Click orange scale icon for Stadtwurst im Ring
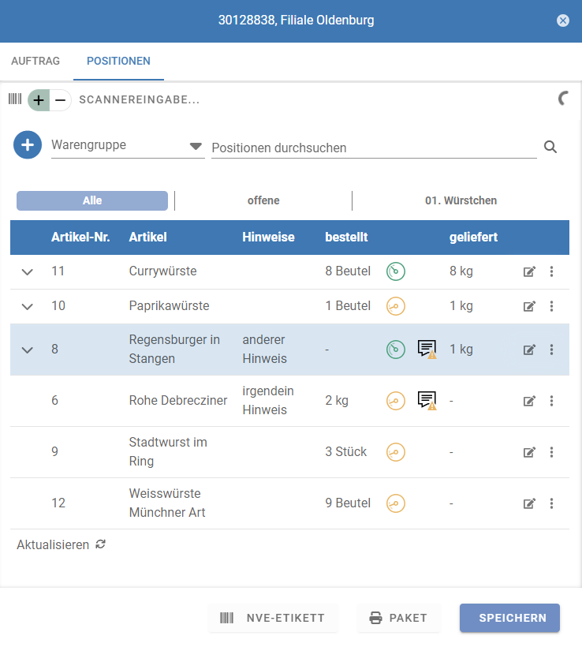 (x=396, y=452)
